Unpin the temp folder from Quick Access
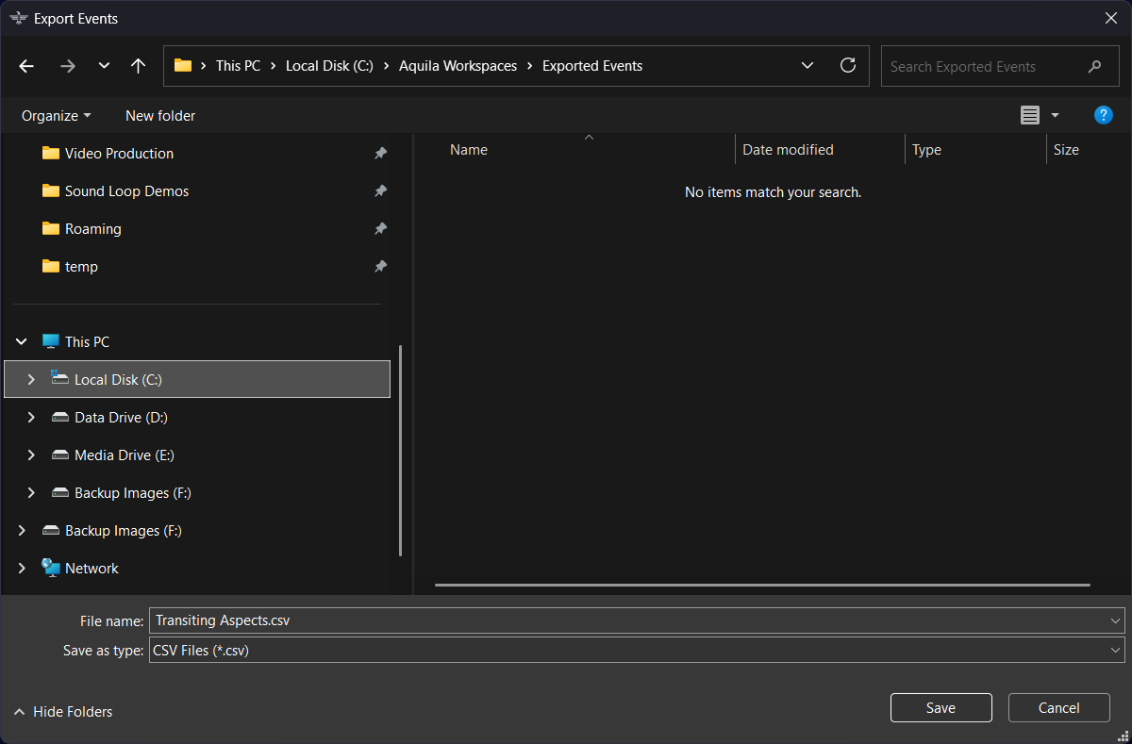 tap(380, 266)
